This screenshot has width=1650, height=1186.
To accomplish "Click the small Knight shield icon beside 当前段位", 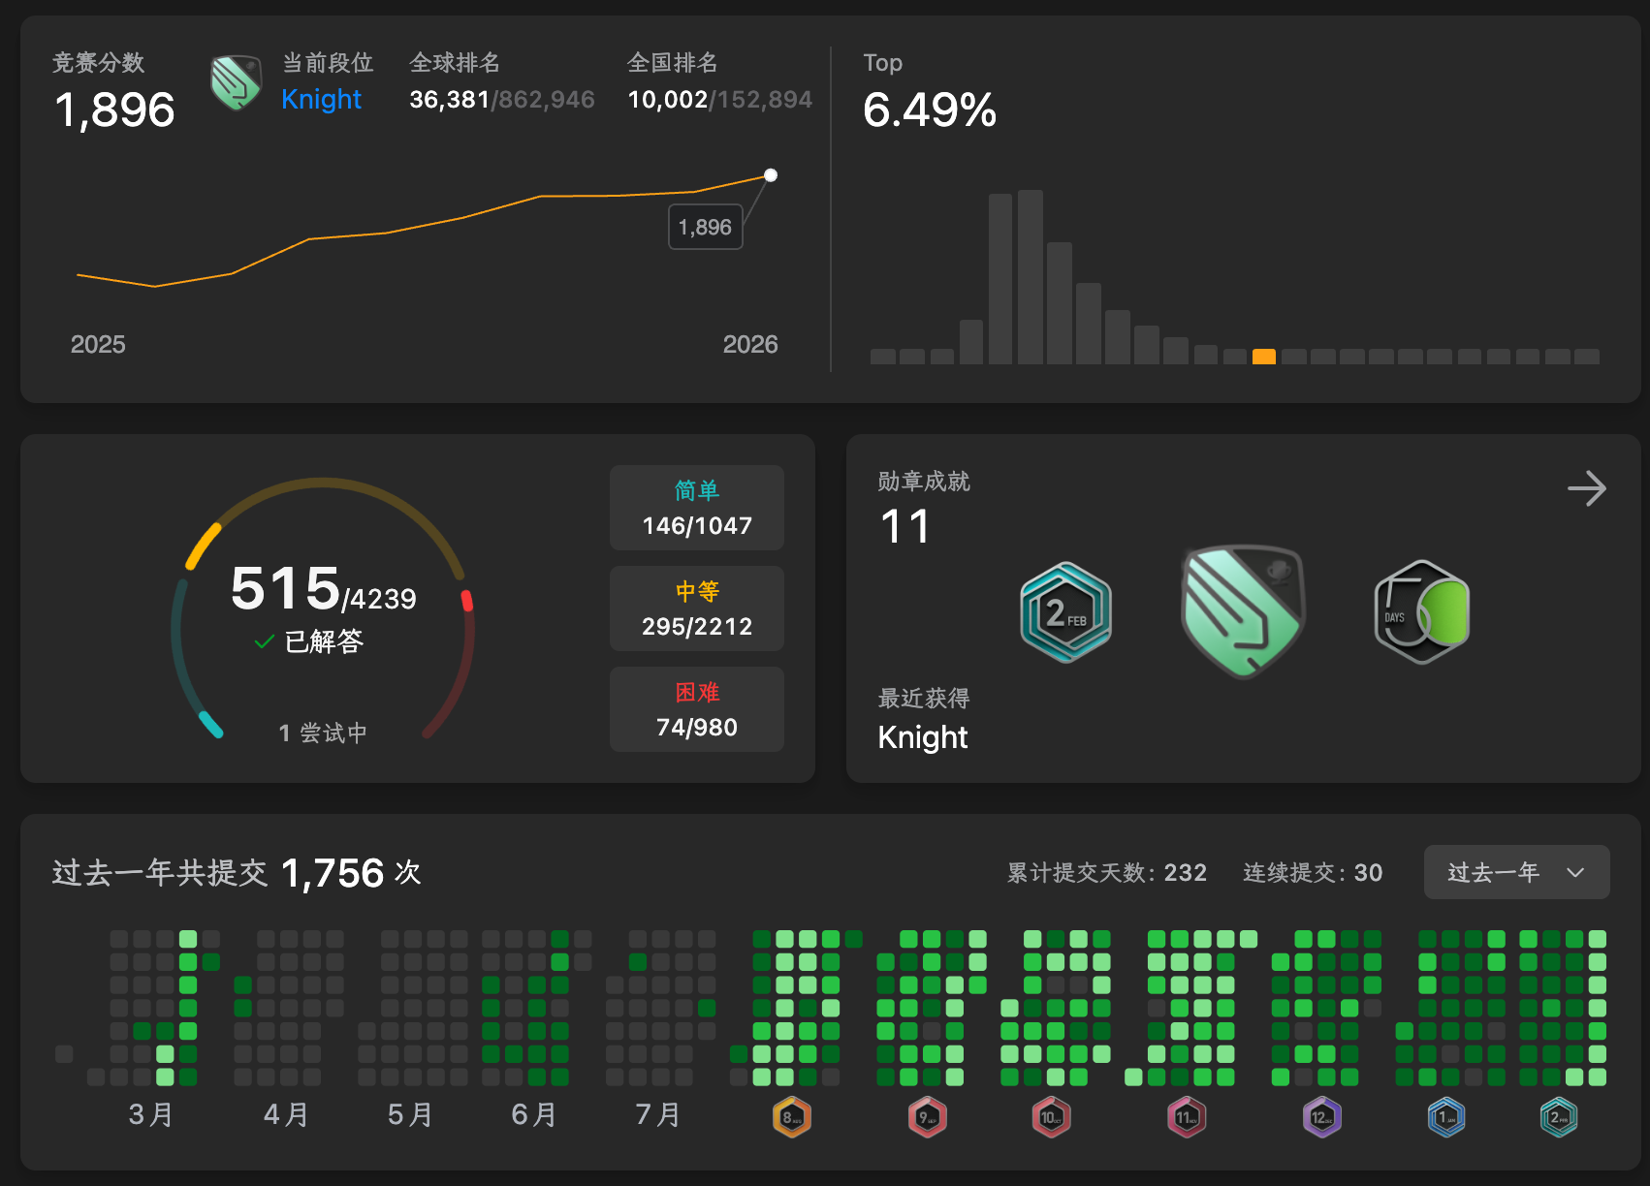I will (x=237, y=83).
